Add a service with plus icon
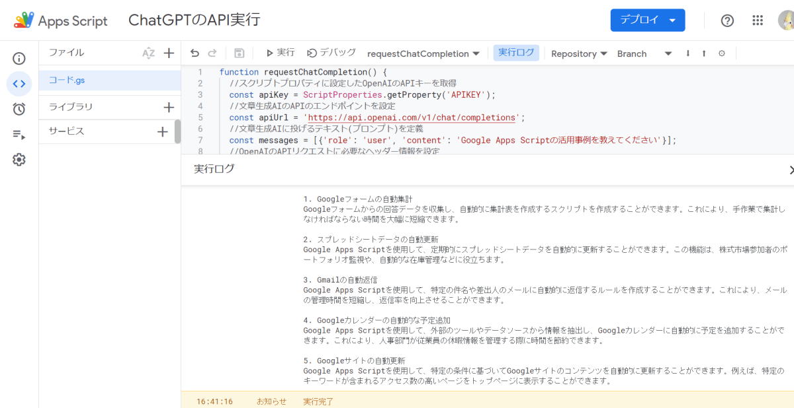Image resolution: width=794 pixels, height=408 pixels. 163,132
